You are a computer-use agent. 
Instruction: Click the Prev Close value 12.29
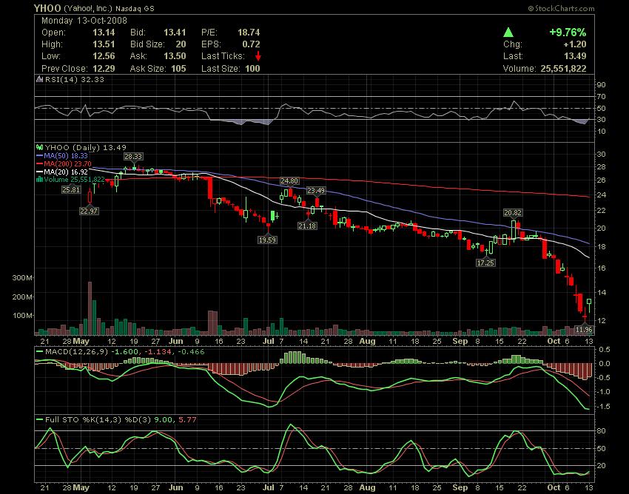coord(104,69)
